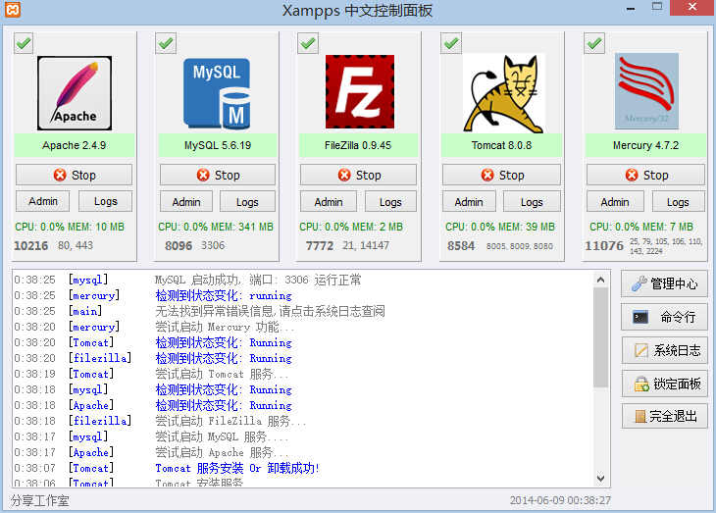Close the Xampps control panel window
The height and width of the screenshot is (513, 716).
(x=692, y=7)
